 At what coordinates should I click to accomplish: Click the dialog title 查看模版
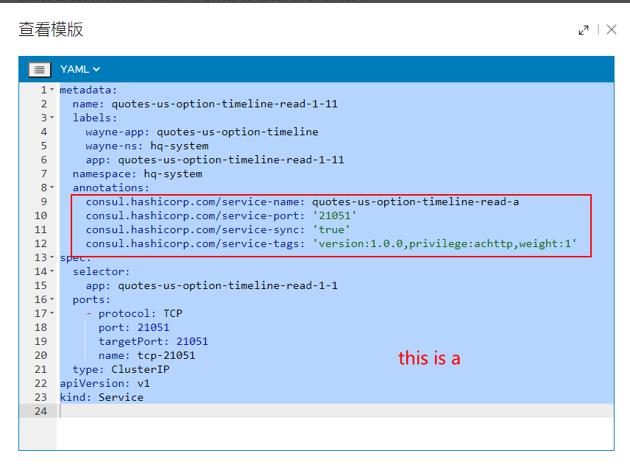(49, 29)
